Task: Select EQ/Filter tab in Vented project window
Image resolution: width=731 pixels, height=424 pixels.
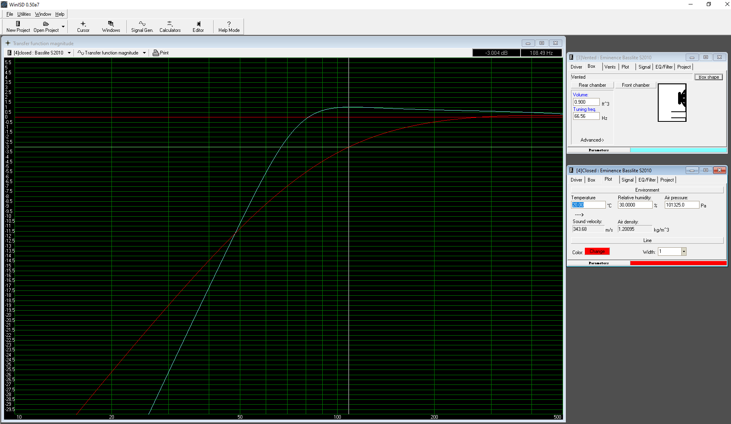Action: tap(664, 67)
